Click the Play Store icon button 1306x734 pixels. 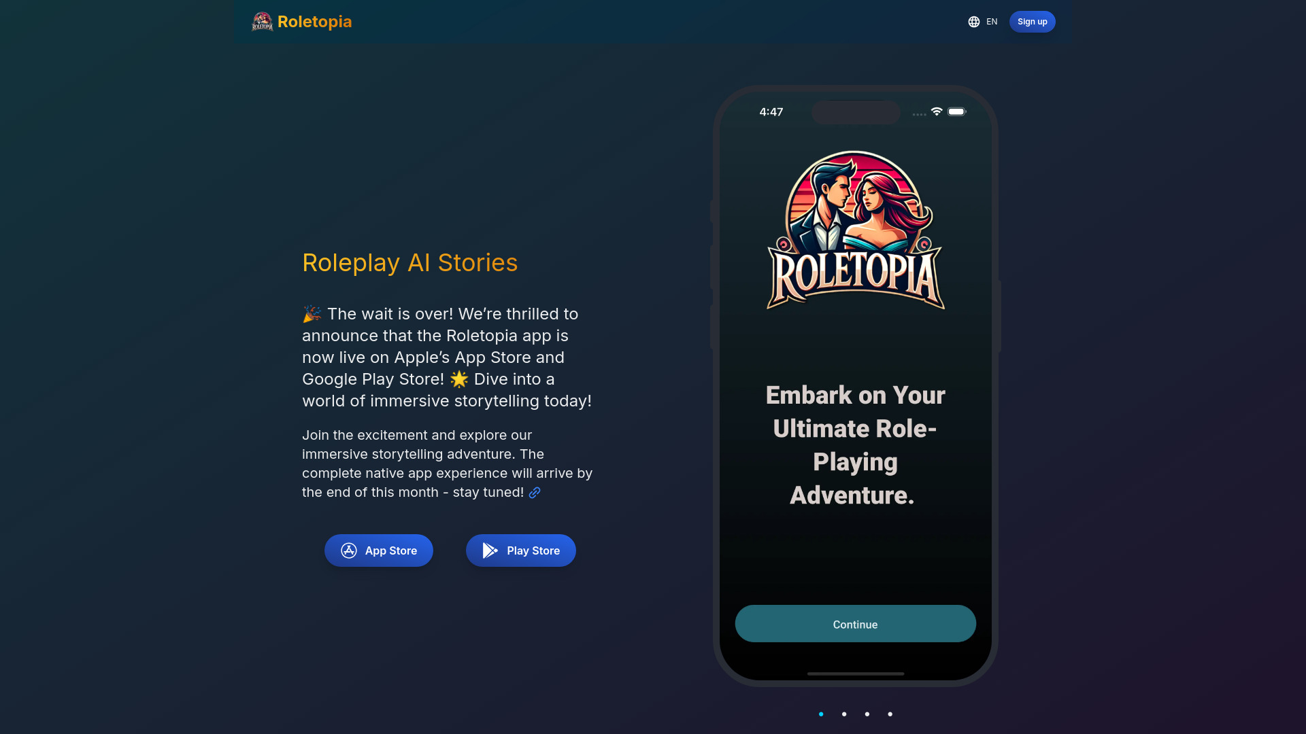point(490,550)
